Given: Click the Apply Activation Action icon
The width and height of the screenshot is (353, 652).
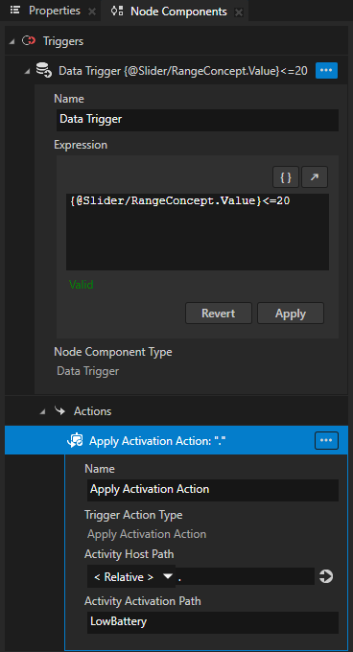Looking at the screenshot, I should click(75, 440).
